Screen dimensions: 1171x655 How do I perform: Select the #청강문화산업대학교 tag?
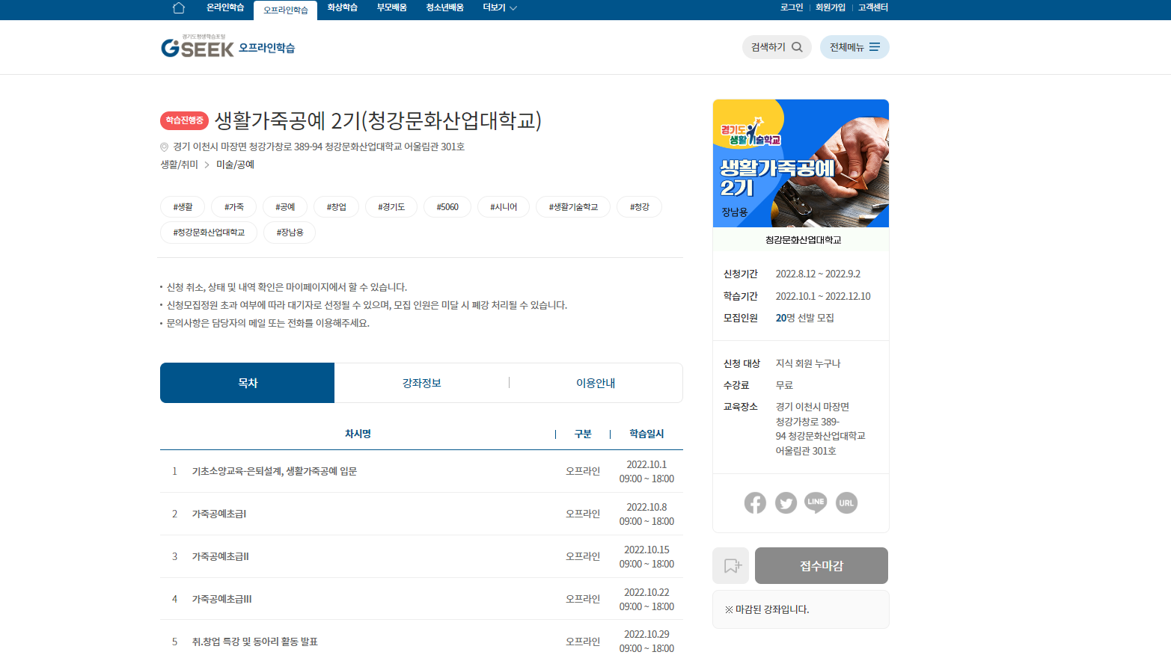(x=209, y=233)
